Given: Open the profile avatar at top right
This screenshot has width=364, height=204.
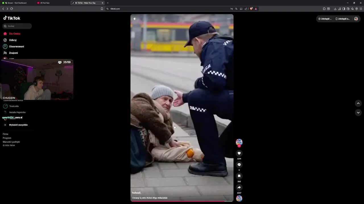Looking at the screenshot, I should (356, 19).
